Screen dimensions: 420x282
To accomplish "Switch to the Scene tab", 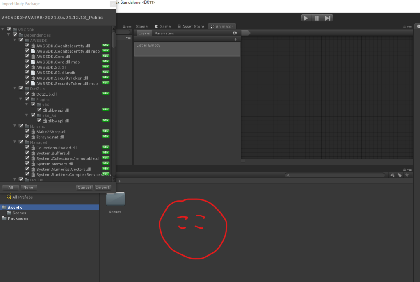I will [x=142, y=27].
